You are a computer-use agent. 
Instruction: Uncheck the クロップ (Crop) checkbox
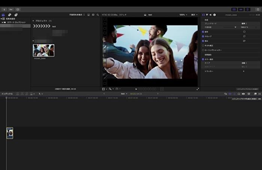coord(203,36)
